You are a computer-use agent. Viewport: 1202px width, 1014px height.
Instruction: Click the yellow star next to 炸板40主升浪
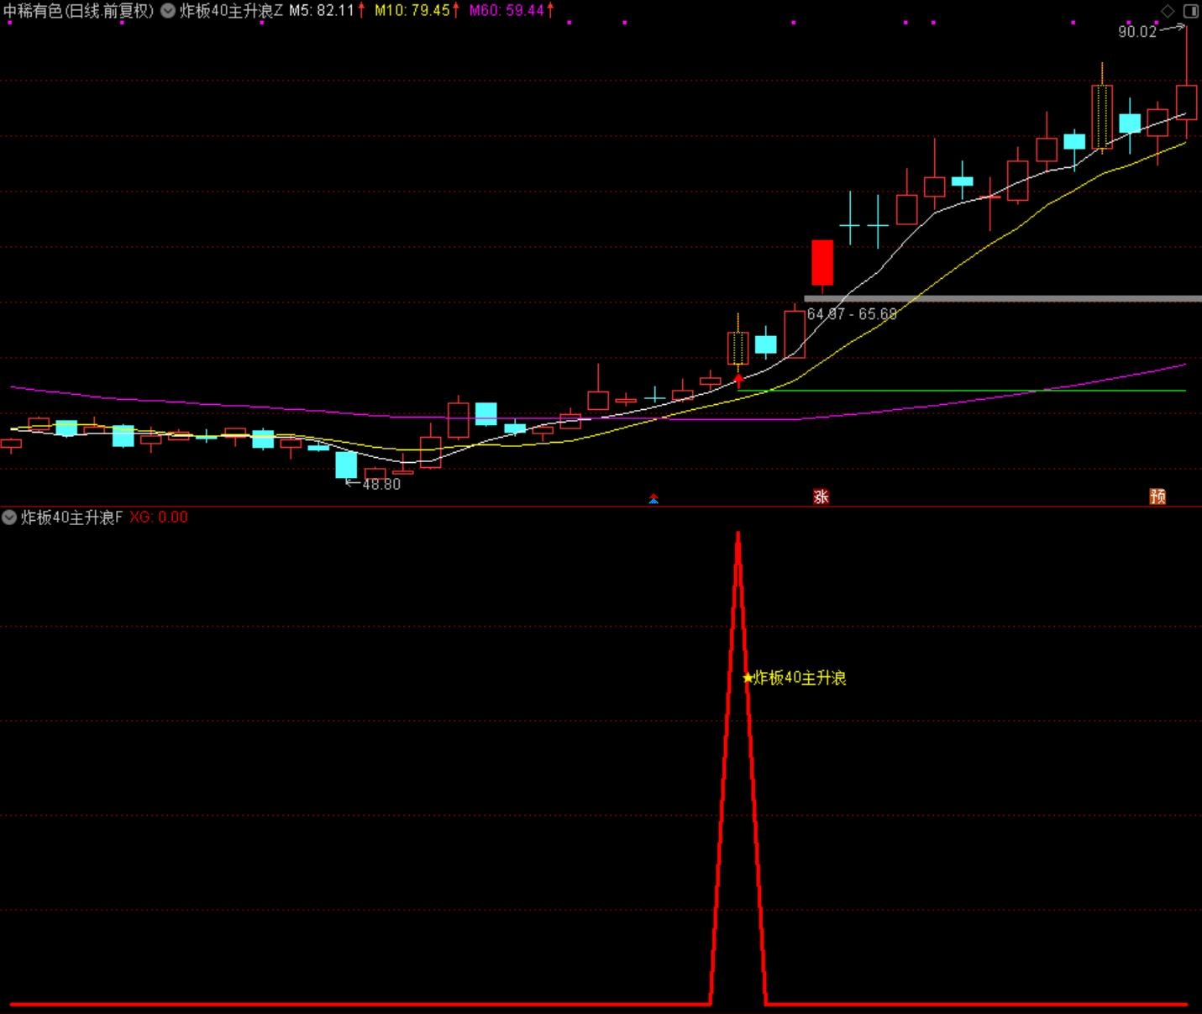coord(748,678)
